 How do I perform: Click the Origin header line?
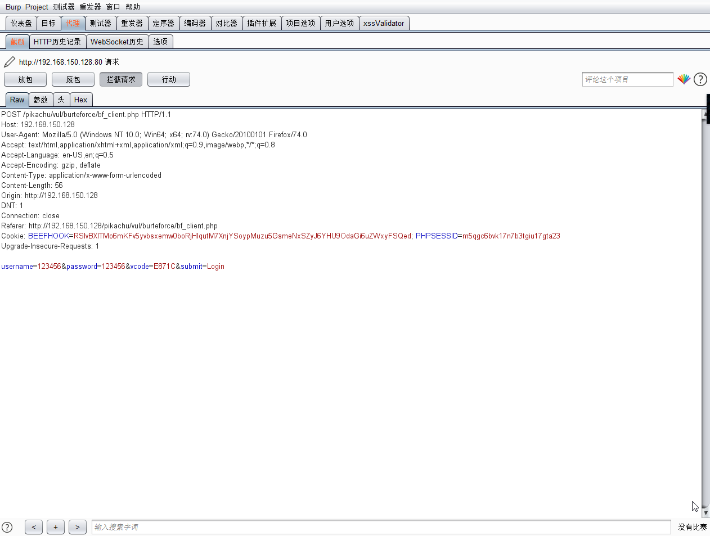[50, 195]
